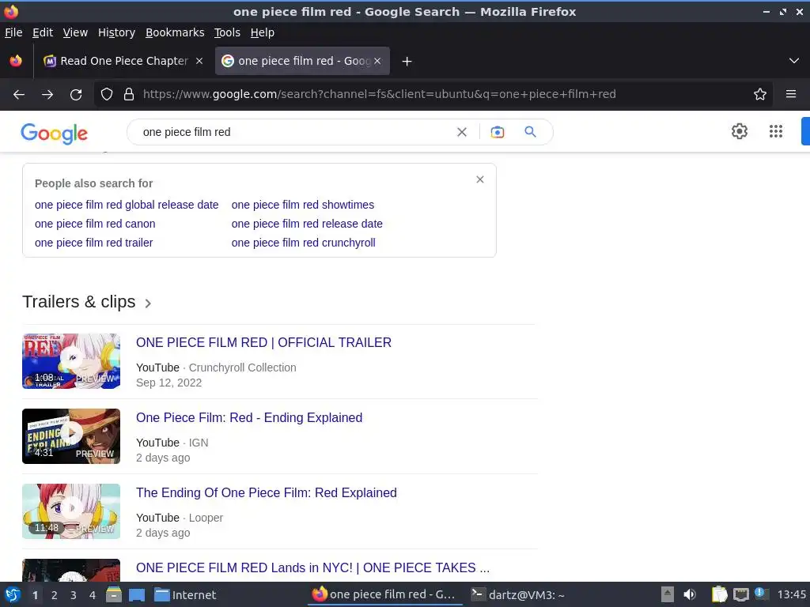Open the Tools menu
Viewport: 810px width, 607px height.
(x=227, y=32)
